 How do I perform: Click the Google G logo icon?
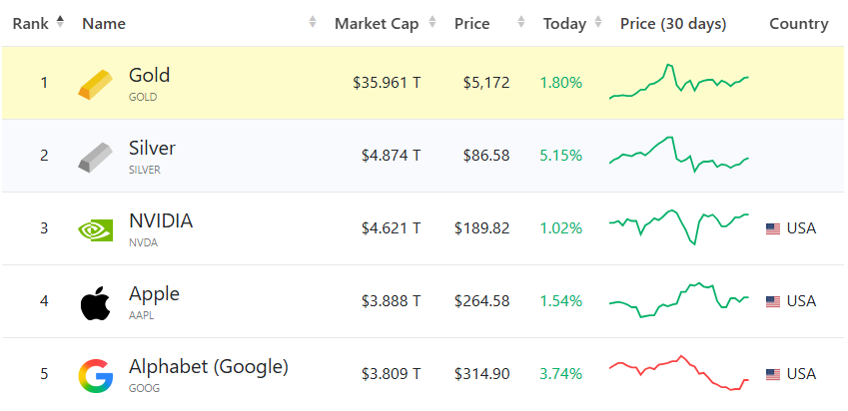point(96,376)
